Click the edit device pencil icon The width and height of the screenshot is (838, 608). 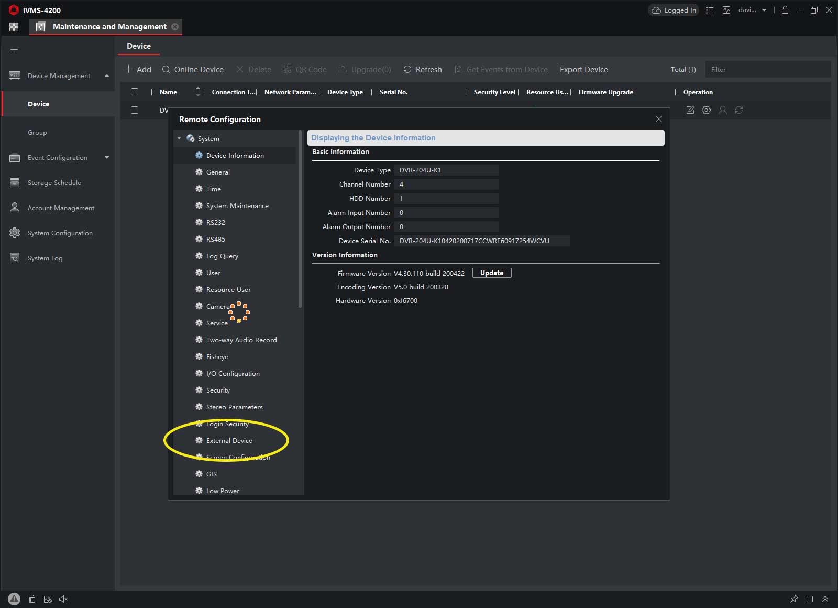tap(690, 110)
